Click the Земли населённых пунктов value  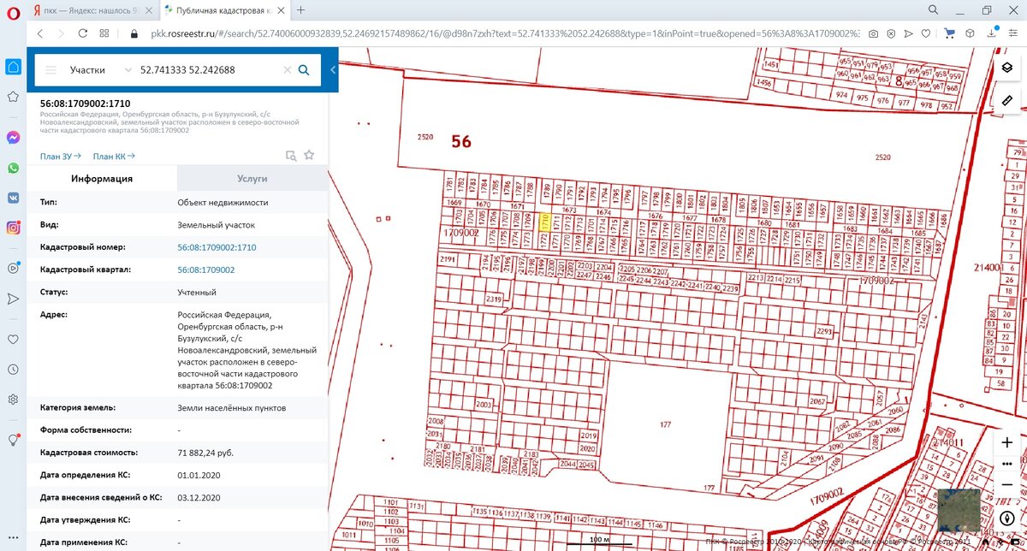coord(232,408)
